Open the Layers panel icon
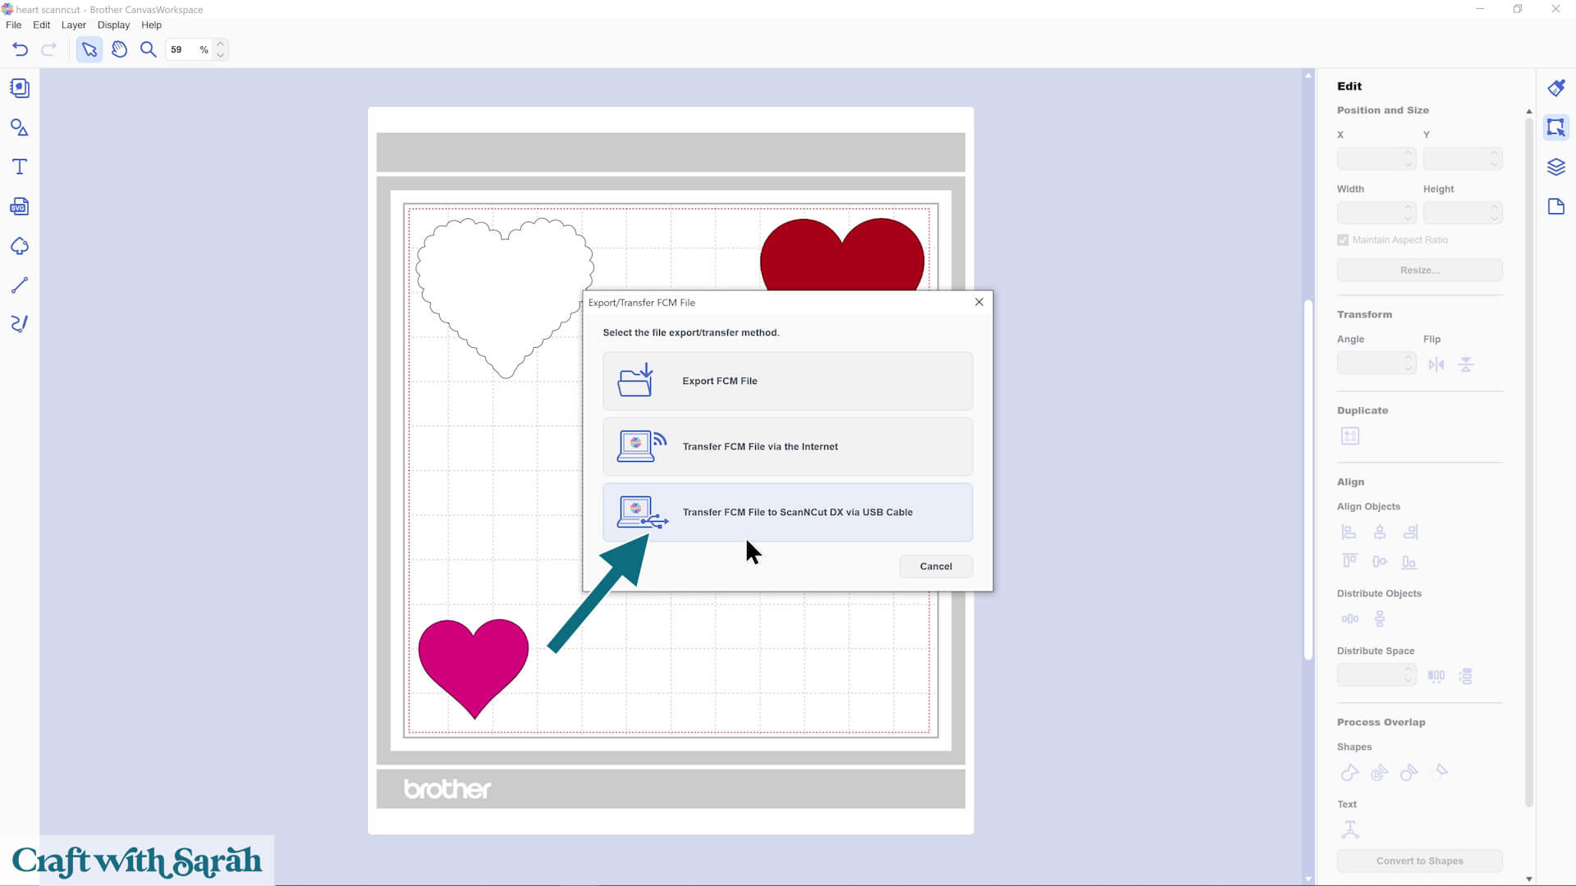This screenshot has height=886, width=1576. pyautogui.click(x=1556, y=167)
